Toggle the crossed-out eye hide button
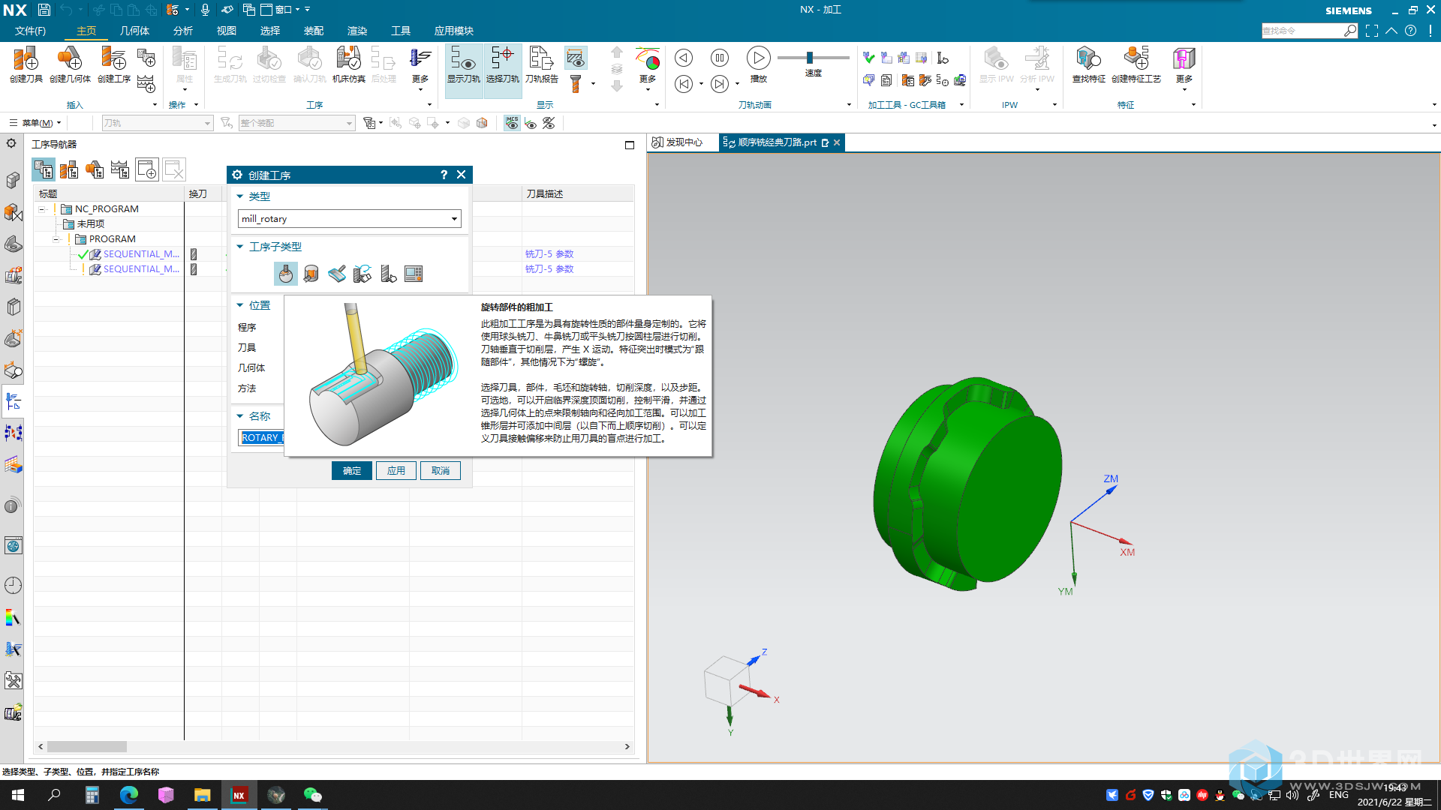 point(549,123)
